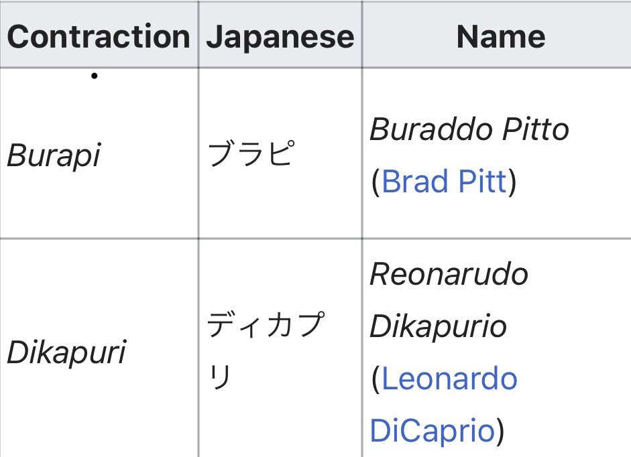Click closing parenthesis after DiCaprio

pos(500,432)
